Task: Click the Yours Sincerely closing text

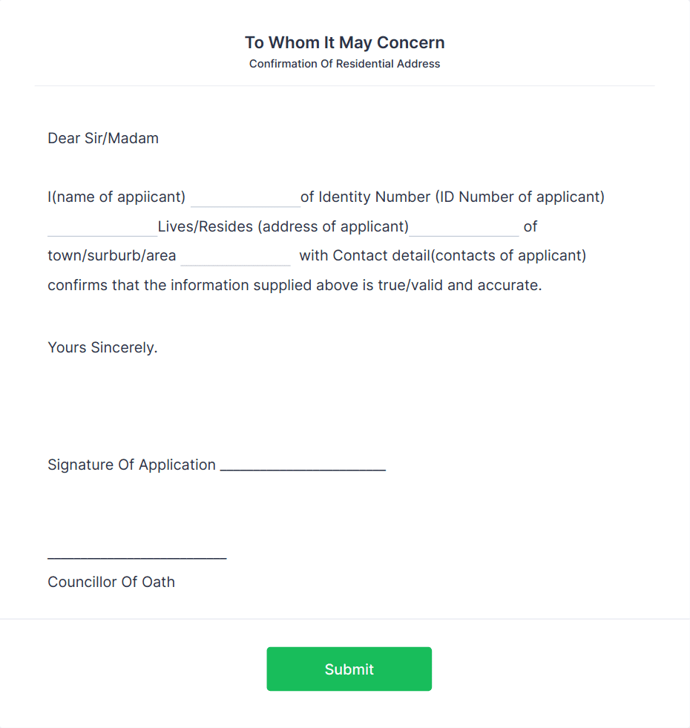Action: click(x=102, y=347)
